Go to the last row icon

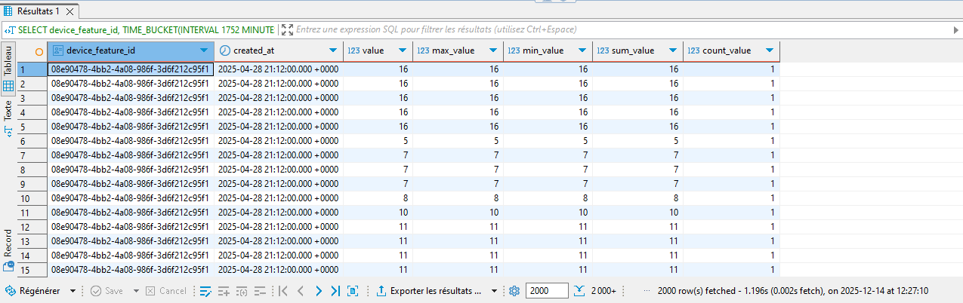tap(335, 291)
